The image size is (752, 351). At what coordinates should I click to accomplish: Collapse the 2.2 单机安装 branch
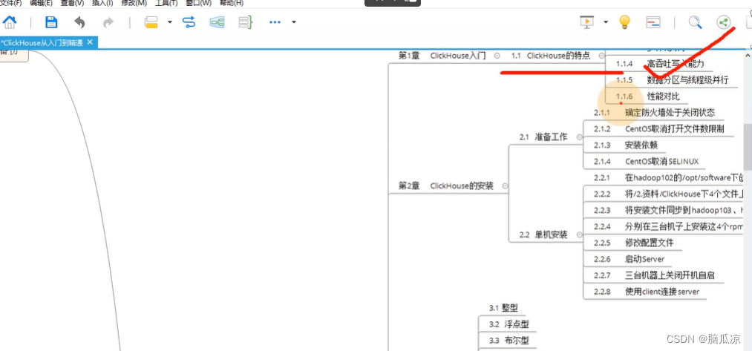[579, 235]
